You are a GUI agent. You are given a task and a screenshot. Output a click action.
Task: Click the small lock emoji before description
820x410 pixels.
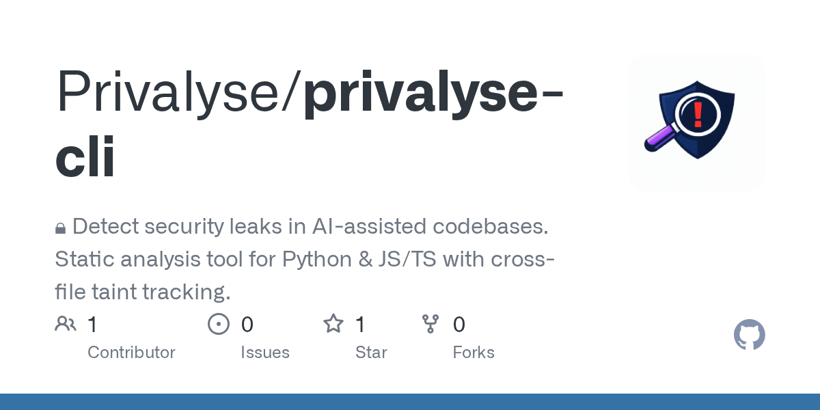(60, 228)
